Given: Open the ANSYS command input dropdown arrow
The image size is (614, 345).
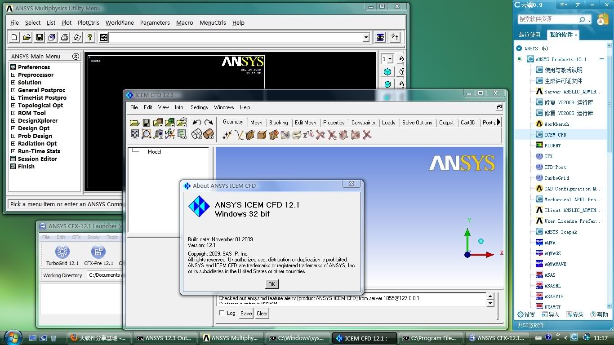Looking at the screenshot, I should click(x=366, y=38).
